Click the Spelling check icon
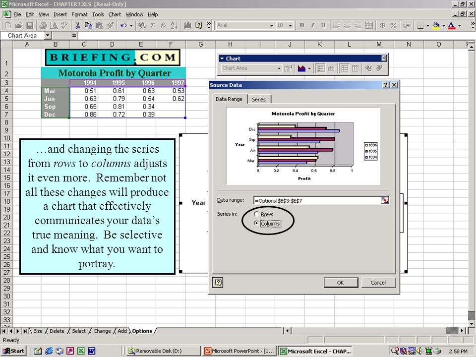Viewport: 476px width, 357px height. pyautogui.click(x=64, y=25)
